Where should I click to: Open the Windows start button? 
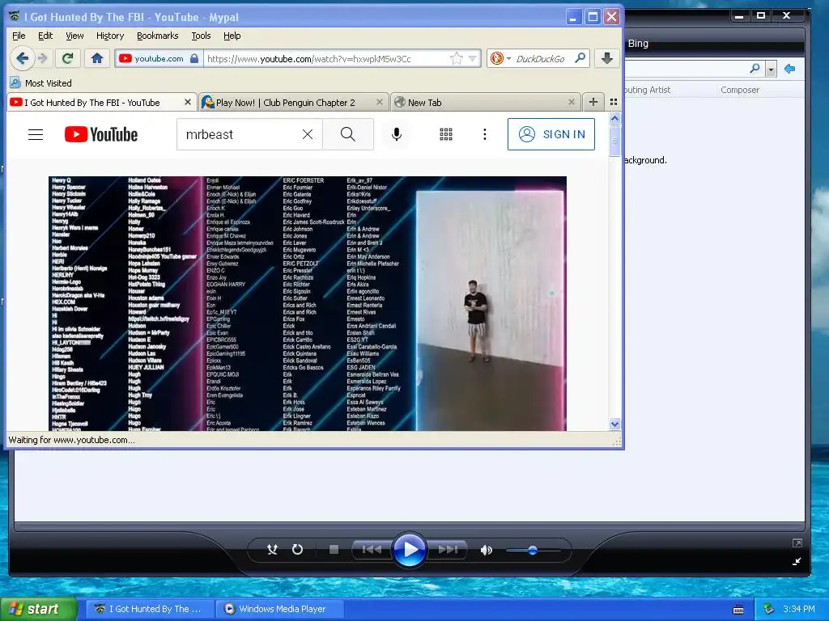[38, 609]
